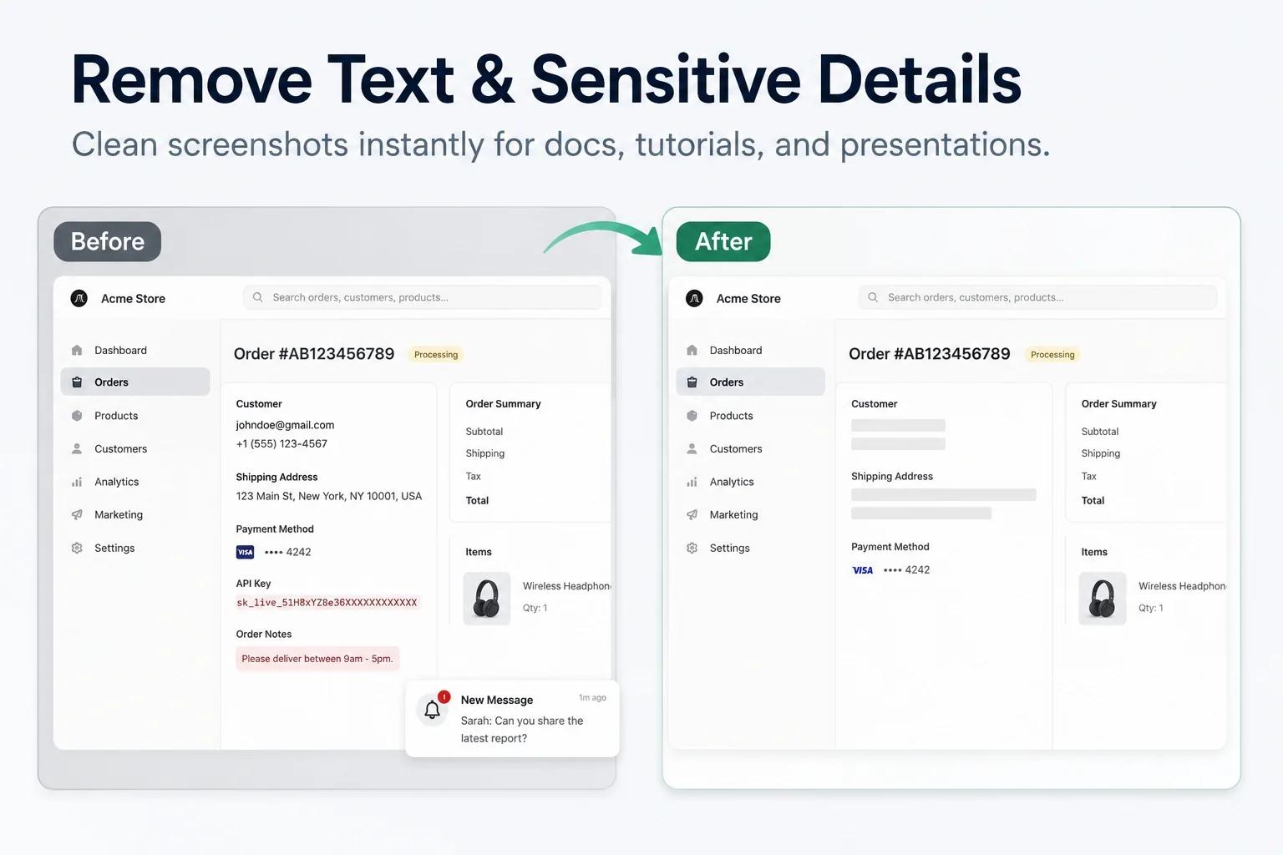Image resolution: width=1283 pixels, height=855 pixels.
Task: Click the Processing status badge in Before panel
Action: 436,355
